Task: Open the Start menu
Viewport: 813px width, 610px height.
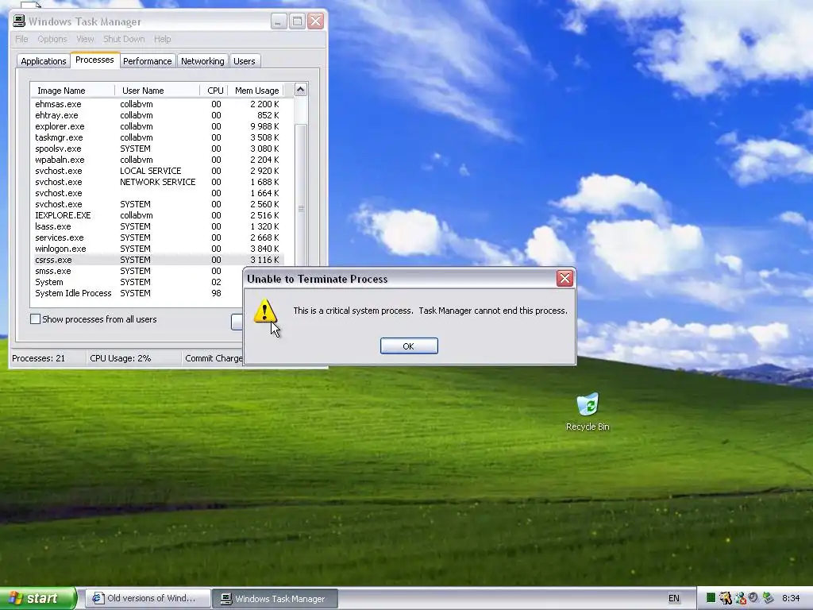Action: click(37, 598)
